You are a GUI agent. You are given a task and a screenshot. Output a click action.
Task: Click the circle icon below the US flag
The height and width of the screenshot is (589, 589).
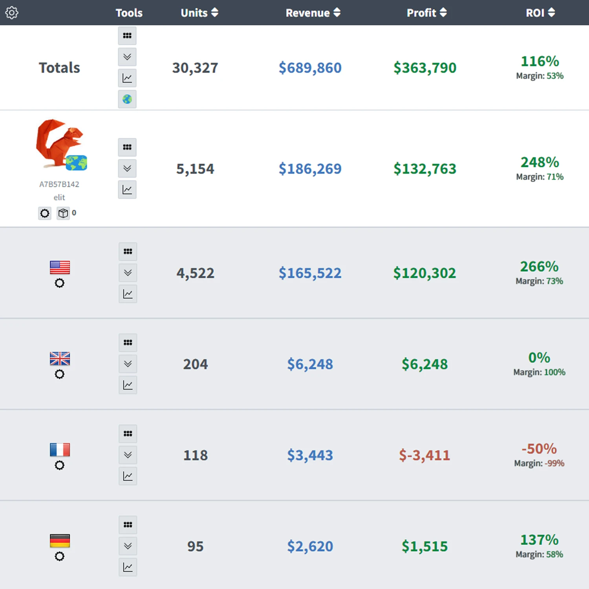point(59,283)
